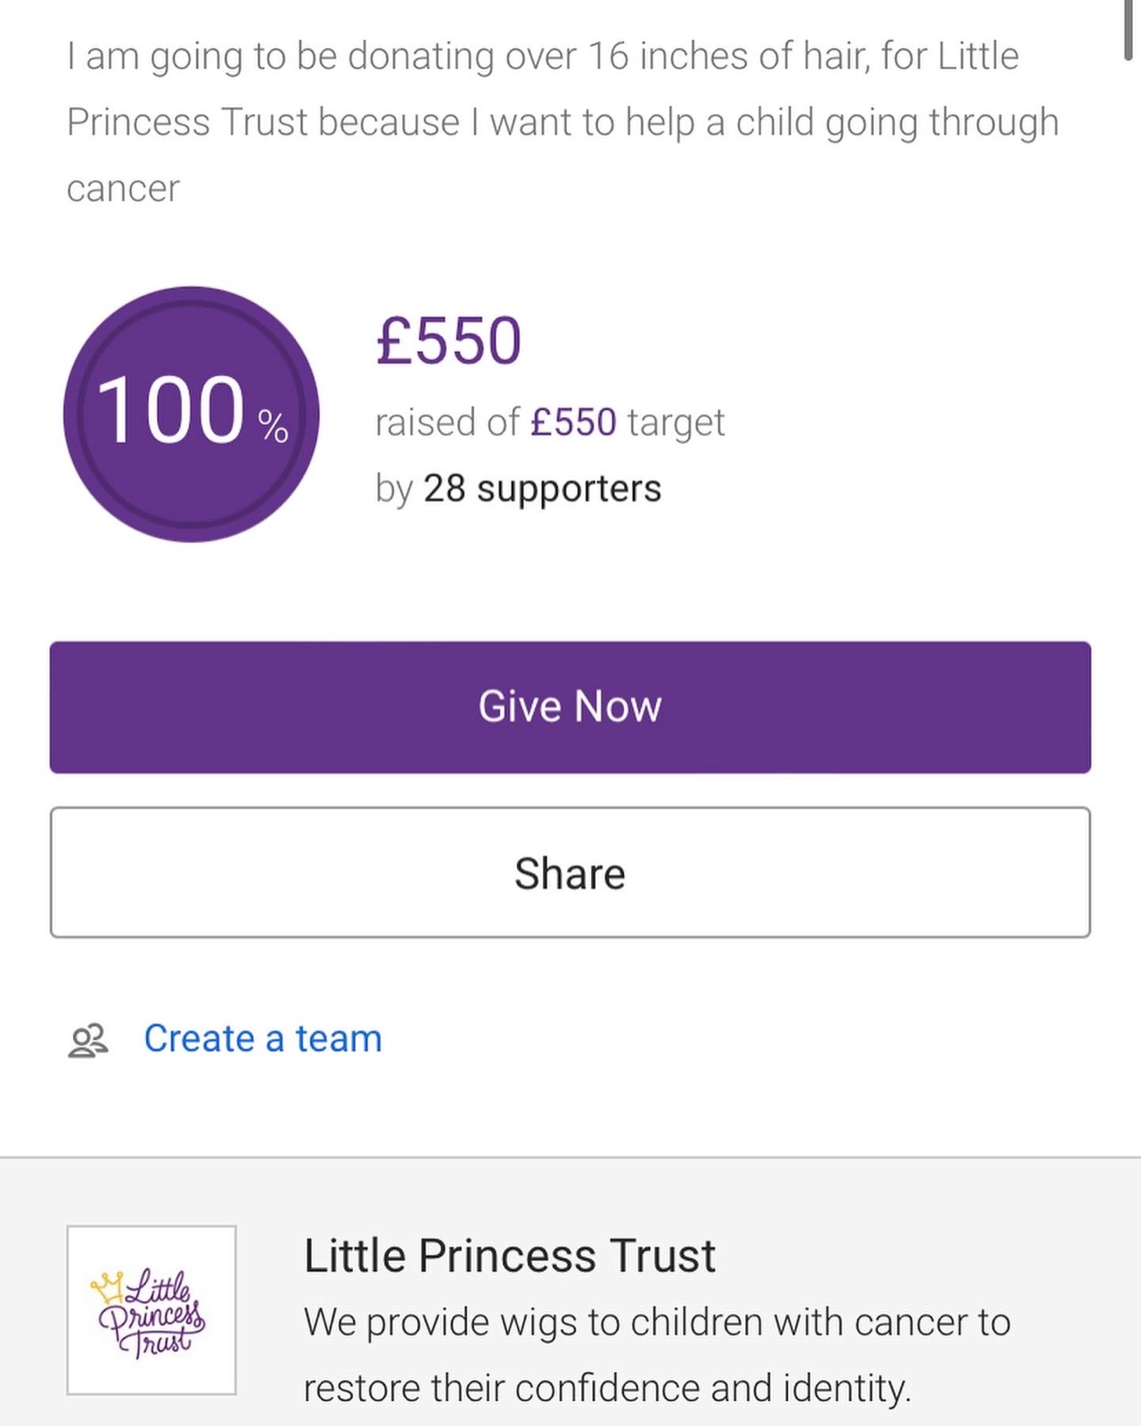1141x1426 pixels.
Task: Click the word "target" after £550
Action: 676,424
